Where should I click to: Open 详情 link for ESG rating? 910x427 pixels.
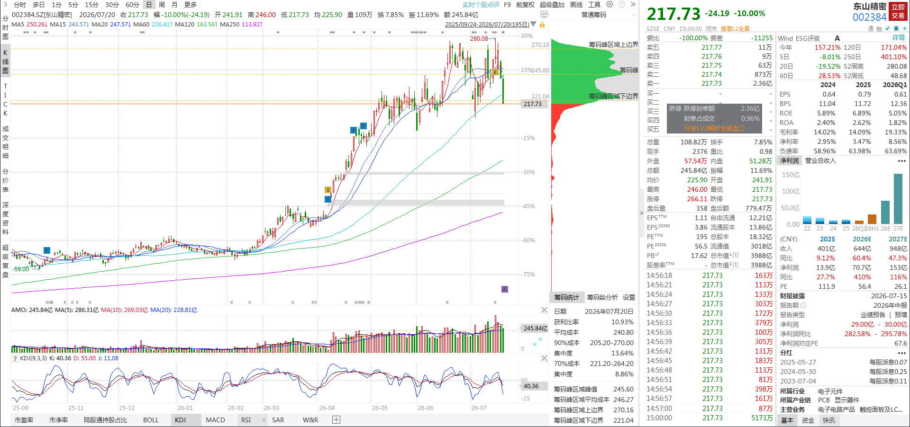click(x=899, y=38)
